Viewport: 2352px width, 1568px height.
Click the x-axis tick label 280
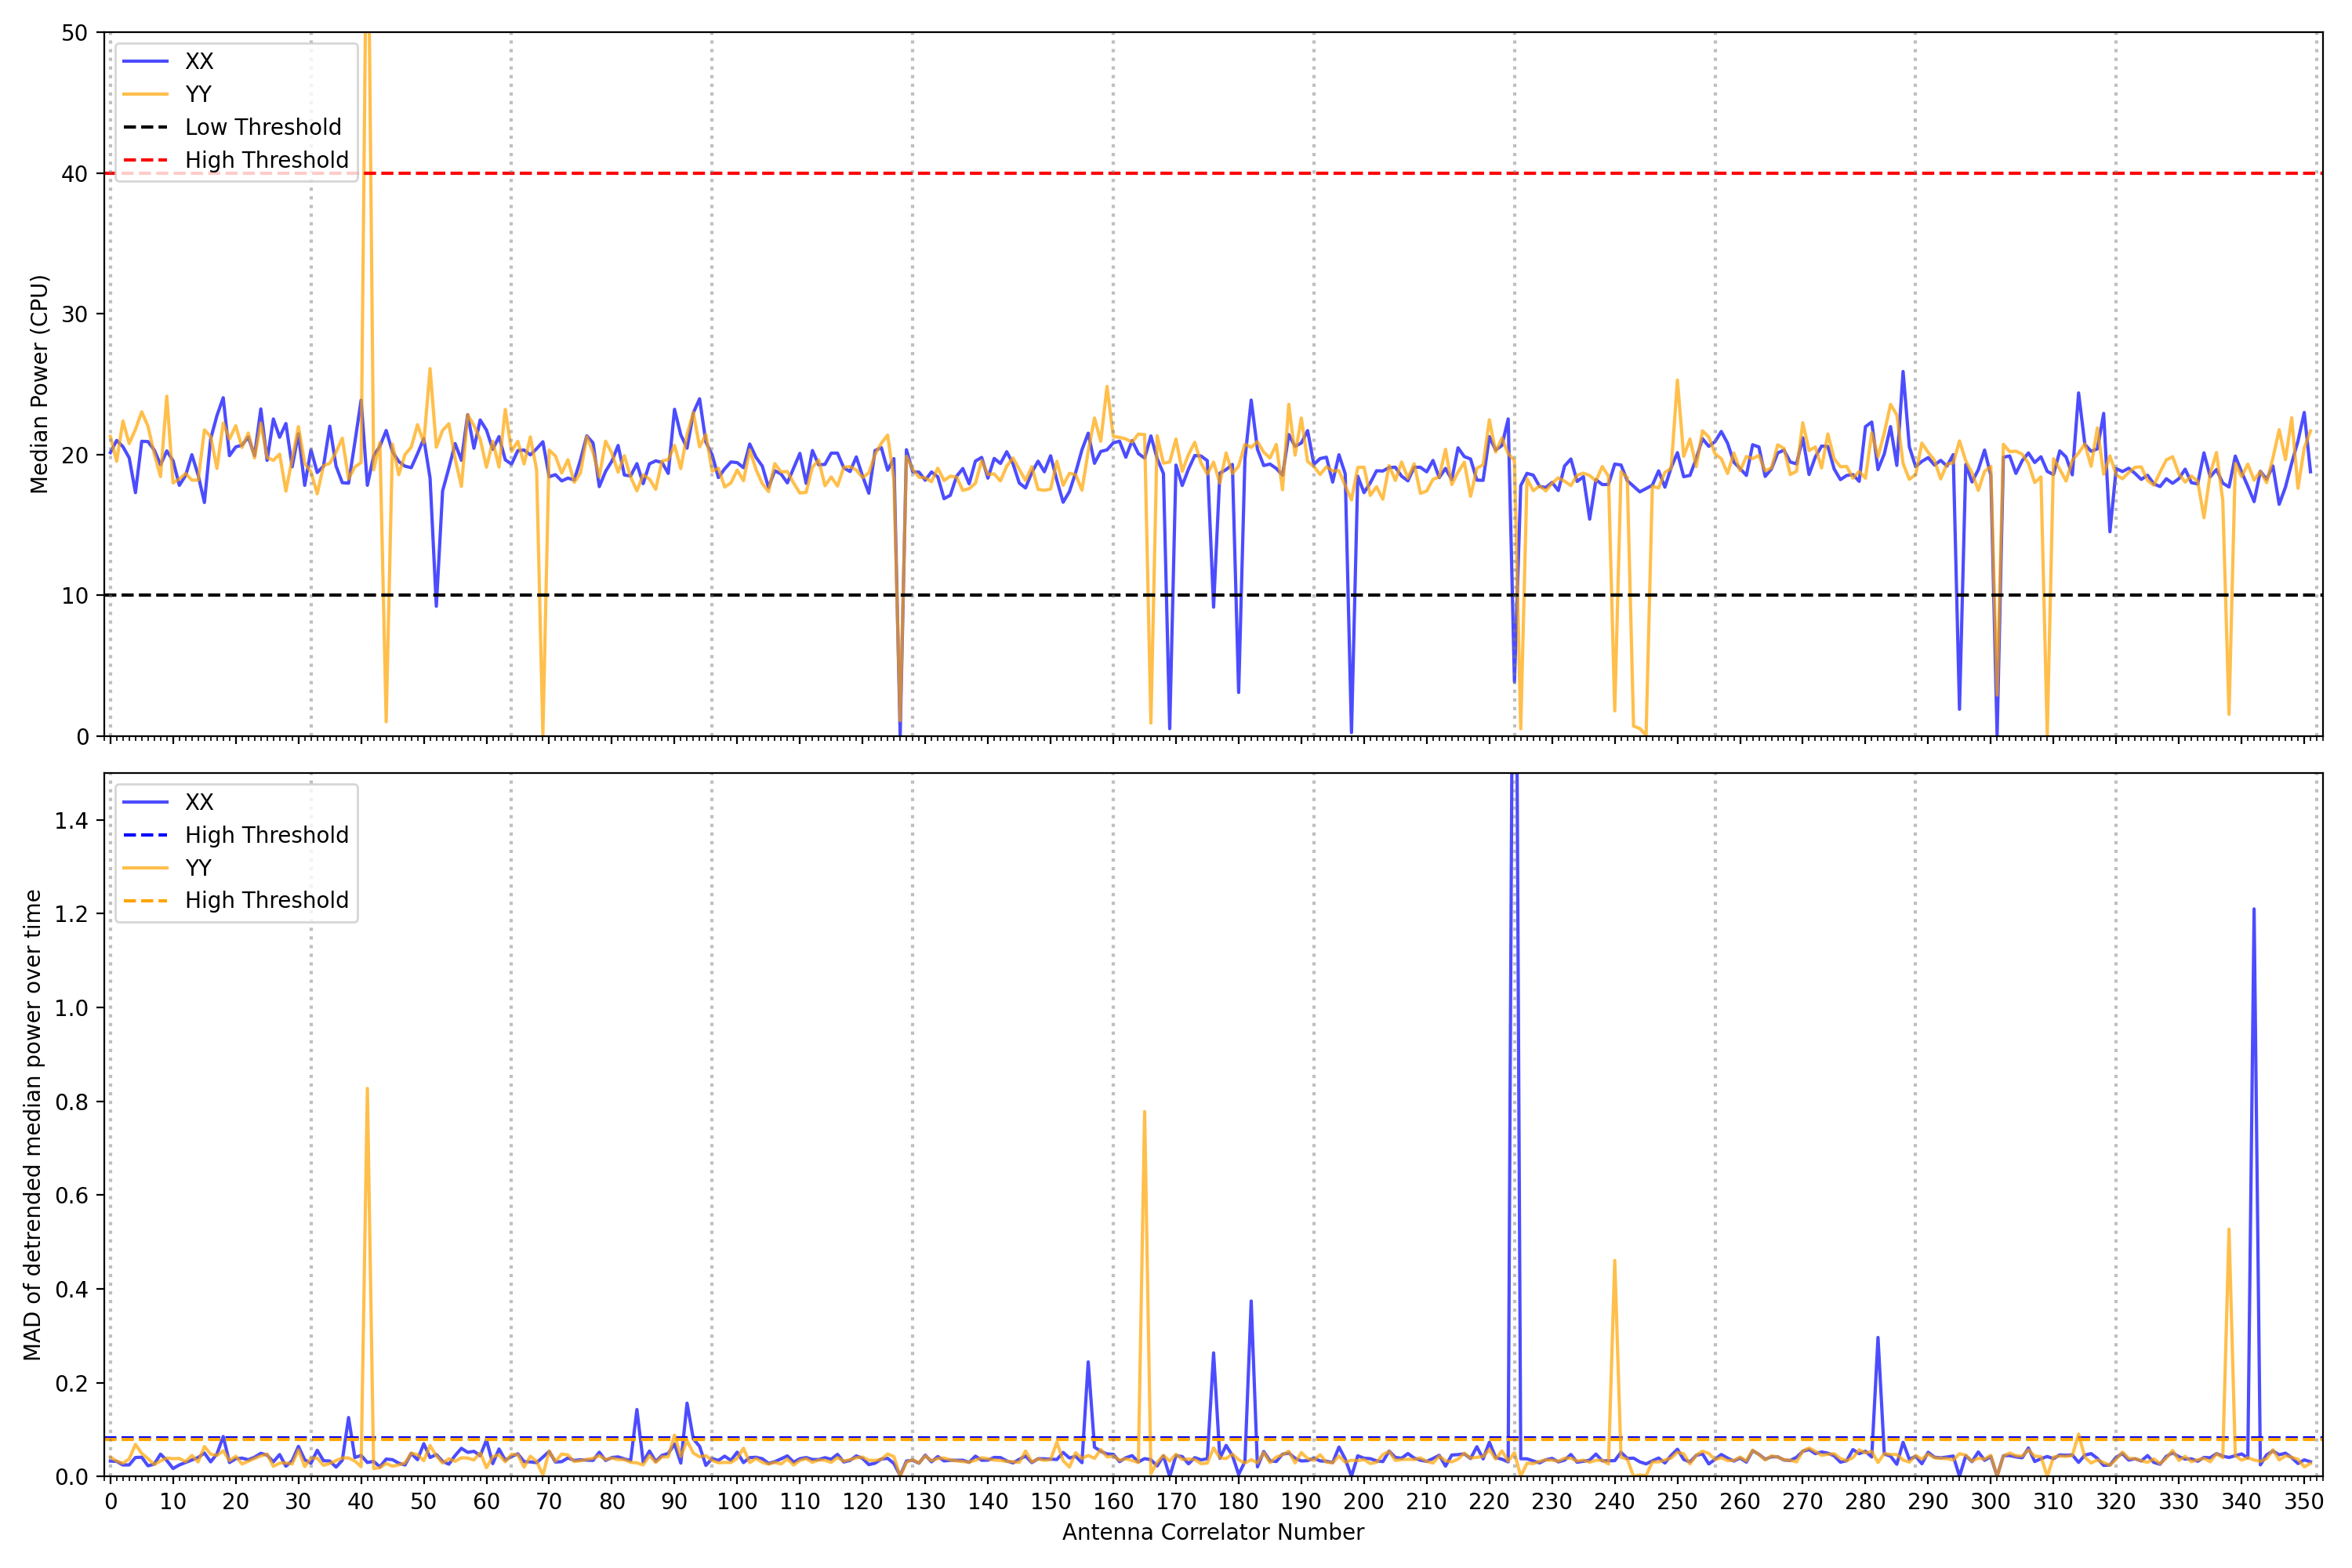tap(1865, 1502)
